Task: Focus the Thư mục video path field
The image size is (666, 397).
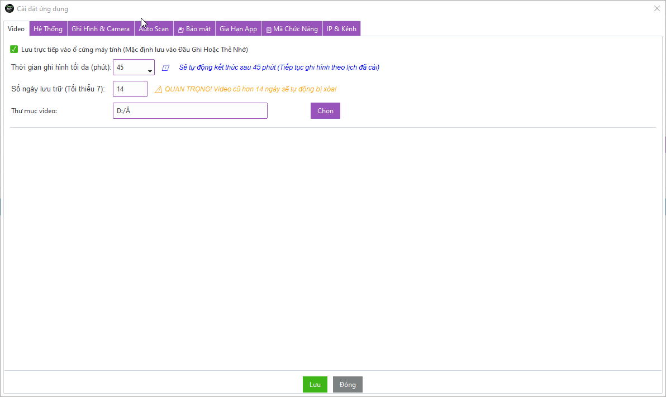Action: point(190,111)
